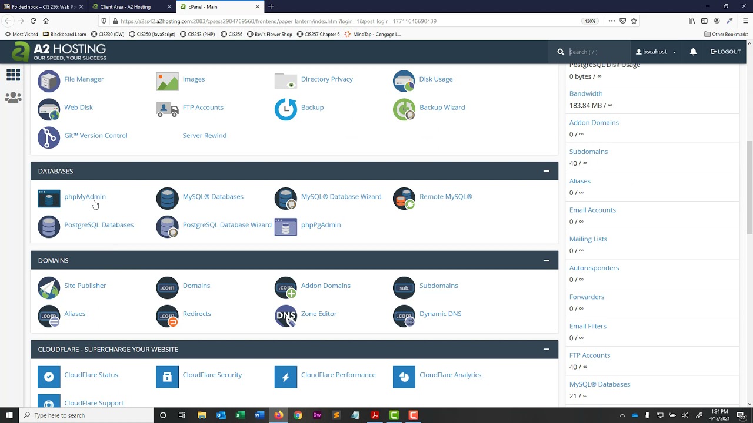Open the MySQL Databases icon
This screenshot has width=753, height=423.
167,199
